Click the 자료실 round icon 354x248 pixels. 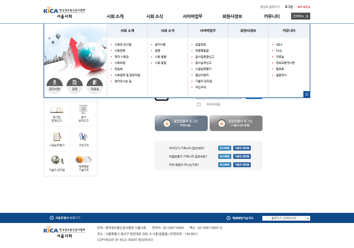(x=94, y=86)
